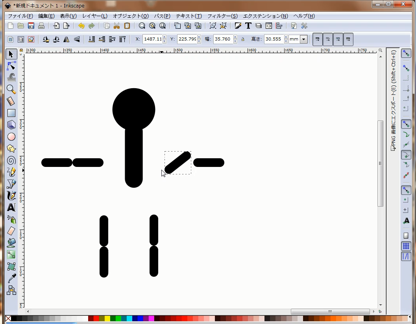Toggle master snapping button at top
This screenshot has height=324, width=416.
coord(406,54)
